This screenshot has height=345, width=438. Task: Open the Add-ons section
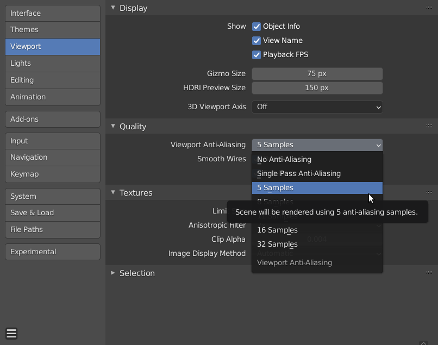pos(52,119)
